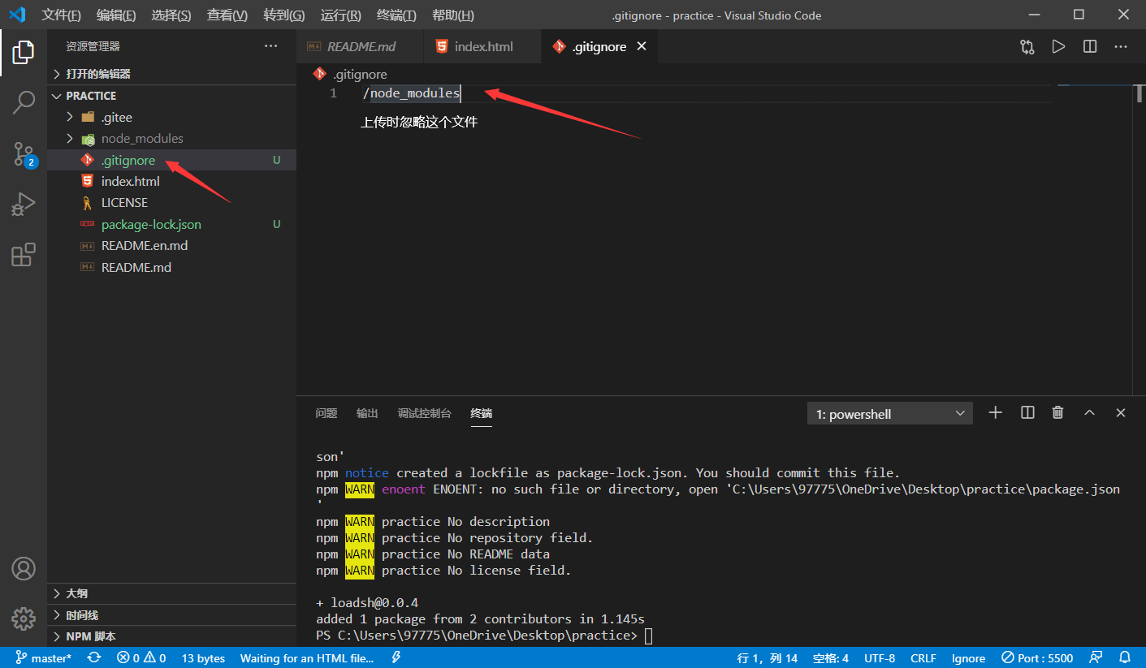Open README.md in Explorer tree
Image resolution: width=1146 pixels, height=668 pixels.
pyautogui.click(x=171, y=267)
